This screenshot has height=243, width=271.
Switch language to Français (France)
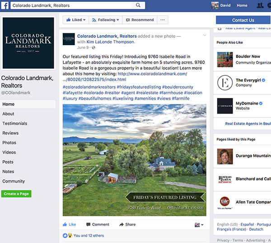231,229
